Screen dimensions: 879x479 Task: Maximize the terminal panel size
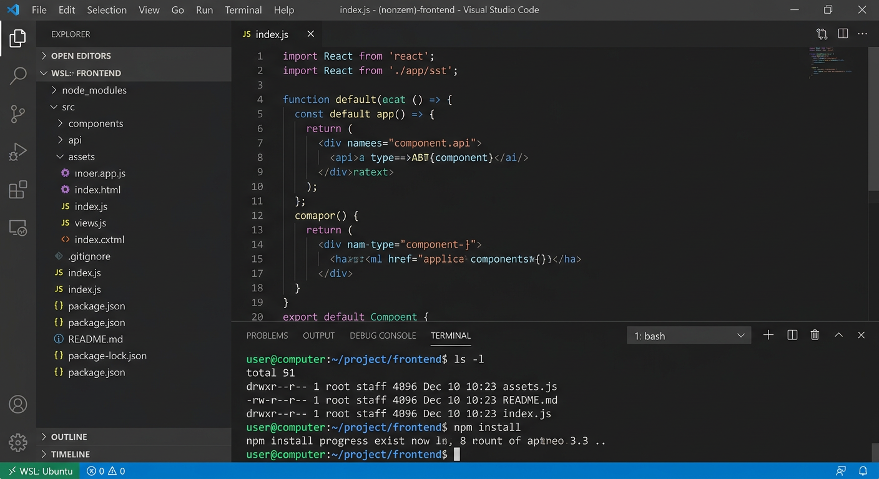click(x=838, y=336)
